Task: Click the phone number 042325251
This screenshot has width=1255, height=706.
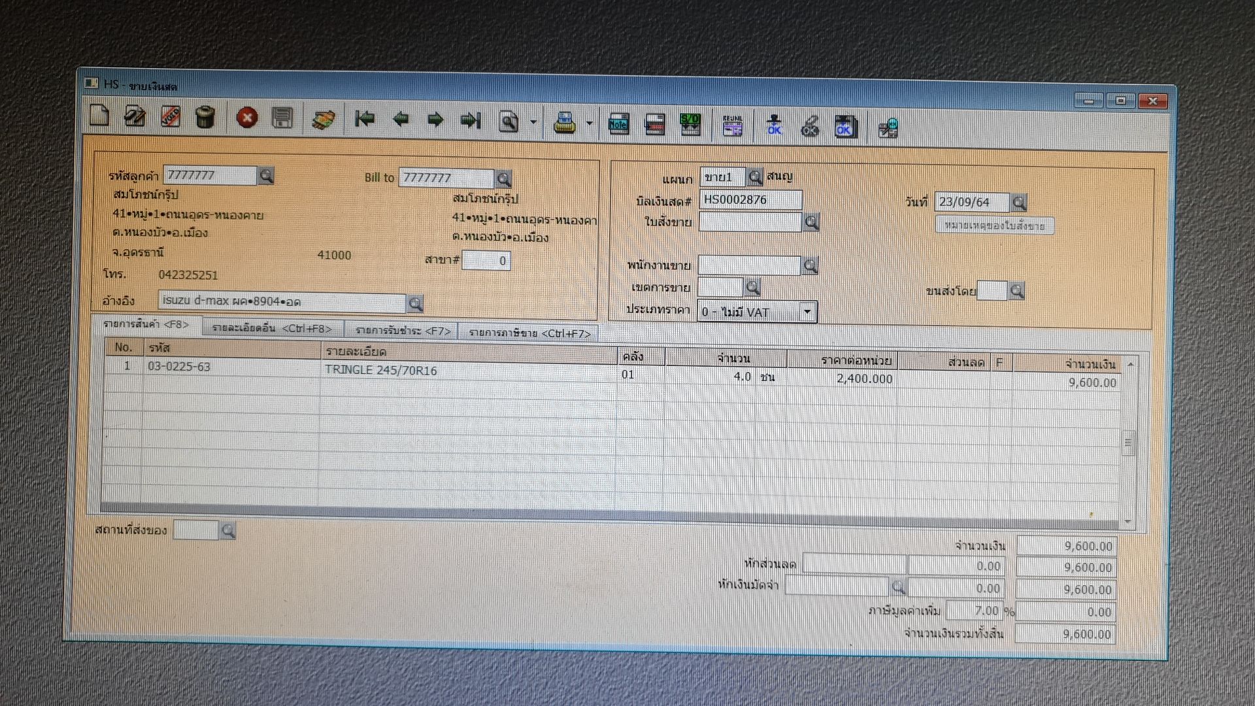Action: coord(188,275)
